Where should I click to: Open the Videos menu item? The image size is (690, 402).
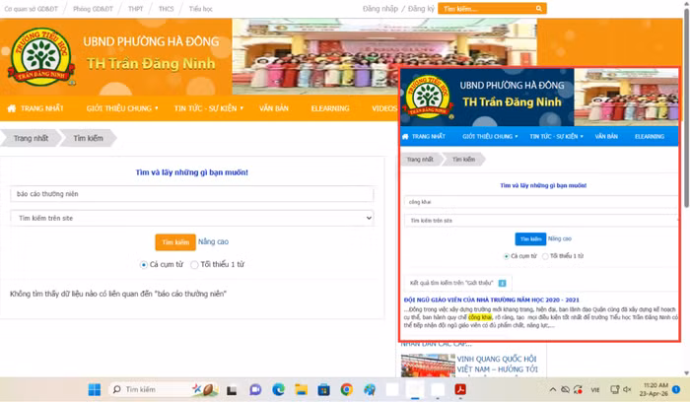pos(384,108)
